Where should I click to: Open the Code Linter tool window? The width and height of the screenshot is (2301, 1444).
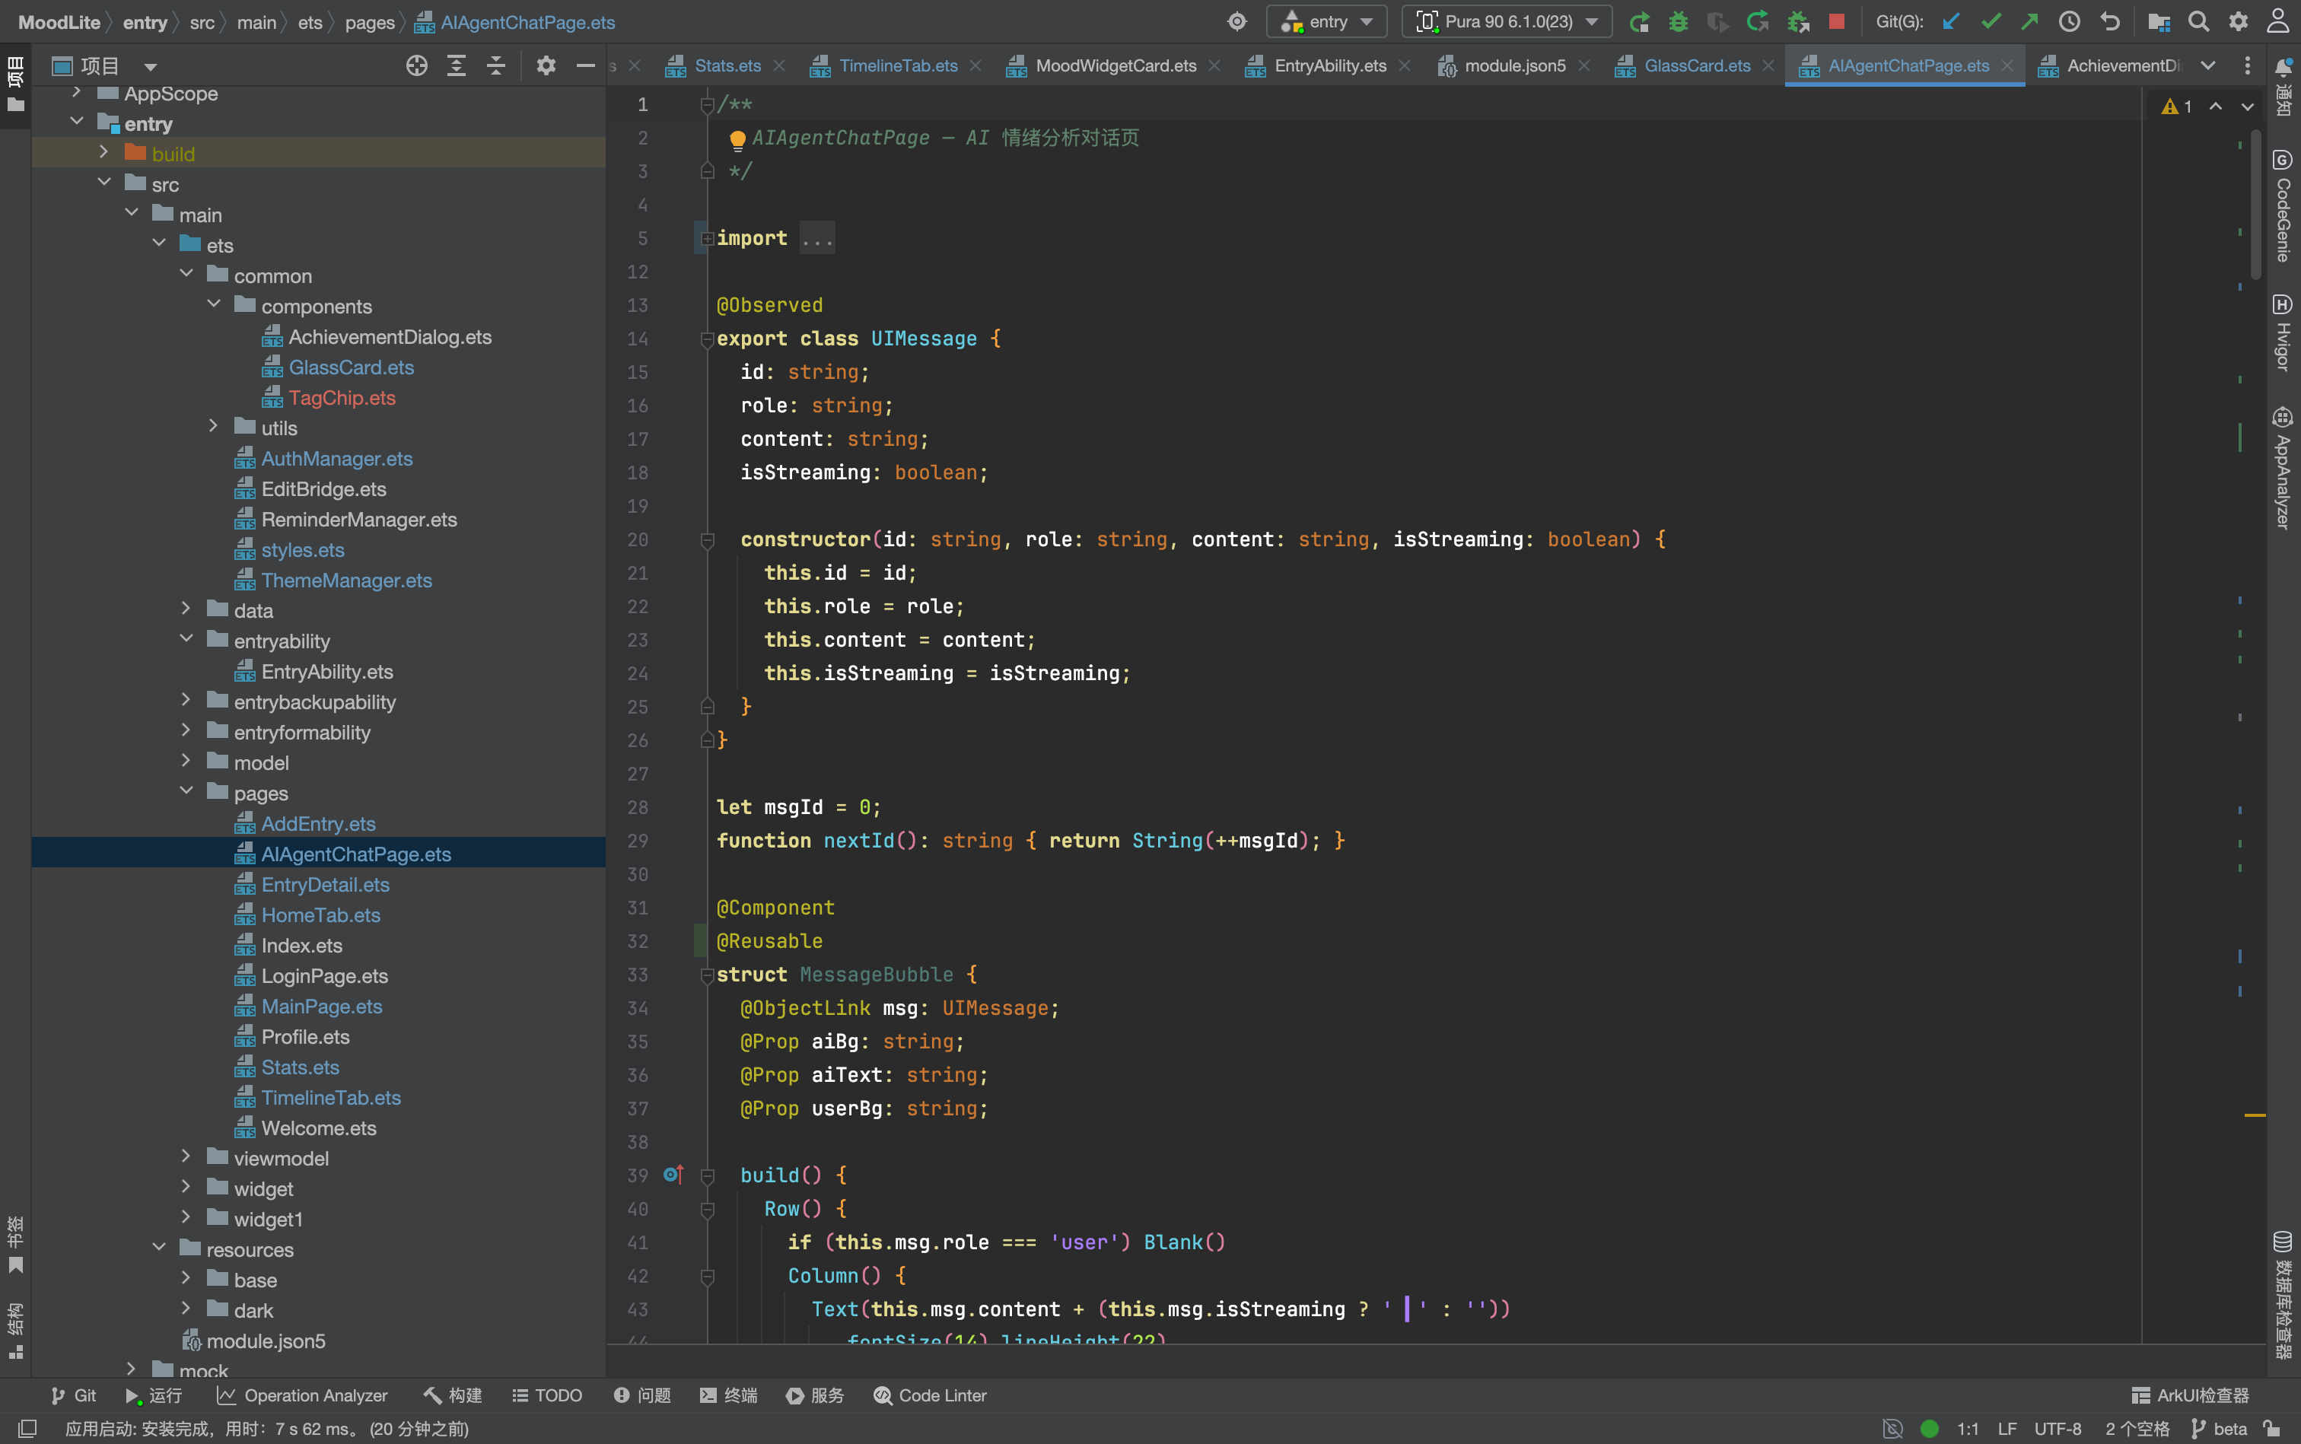[x=929, y=1395]
